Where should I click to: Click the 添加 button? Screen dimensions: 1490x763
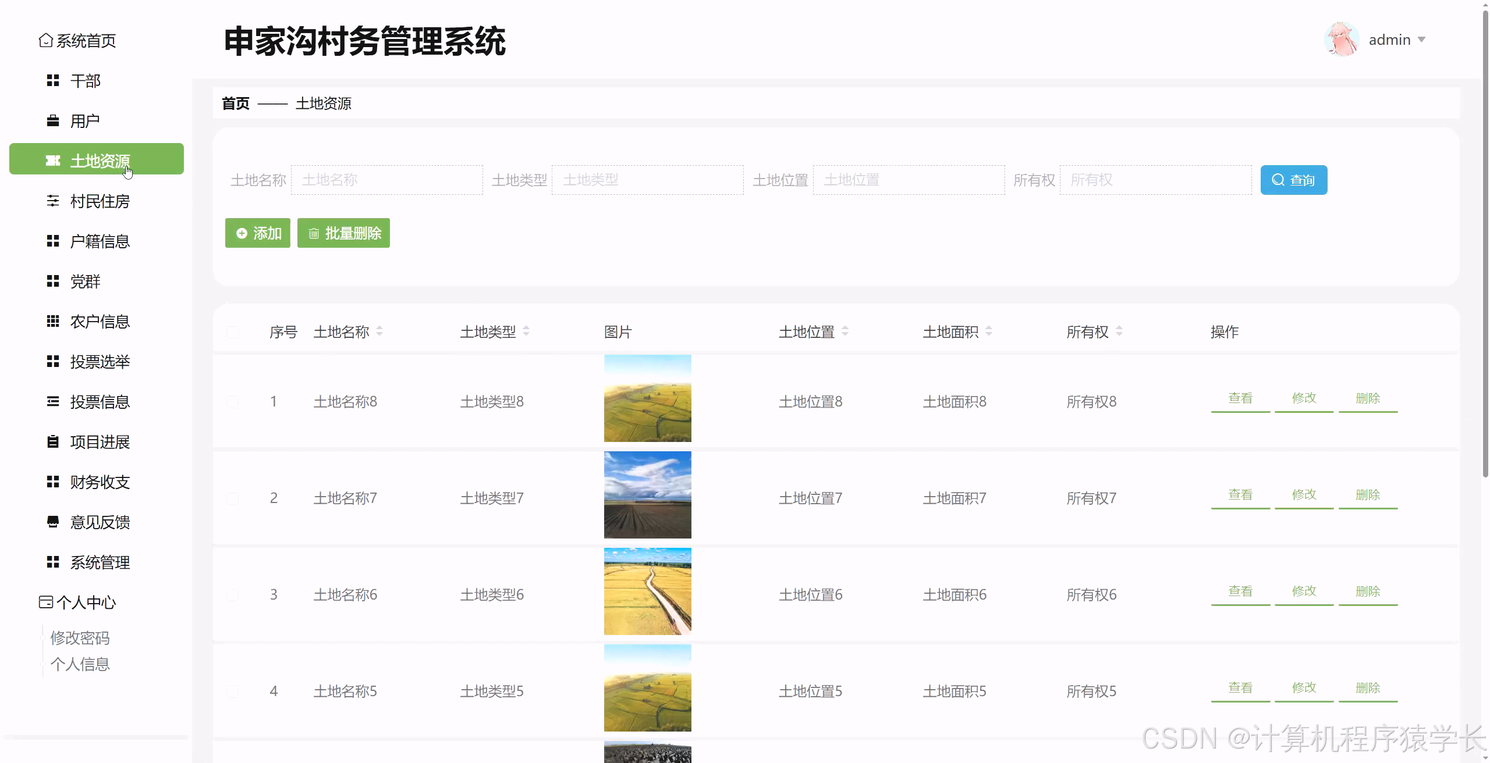[258, 233]
